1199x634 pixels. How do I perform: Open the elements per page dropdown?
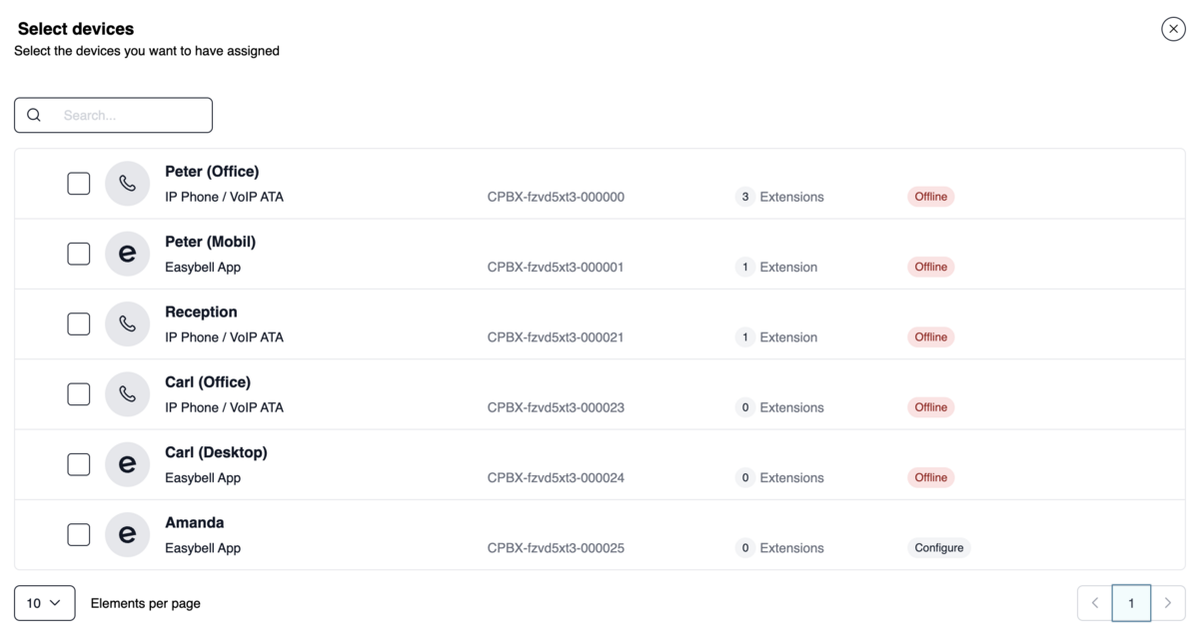(45, 603)
